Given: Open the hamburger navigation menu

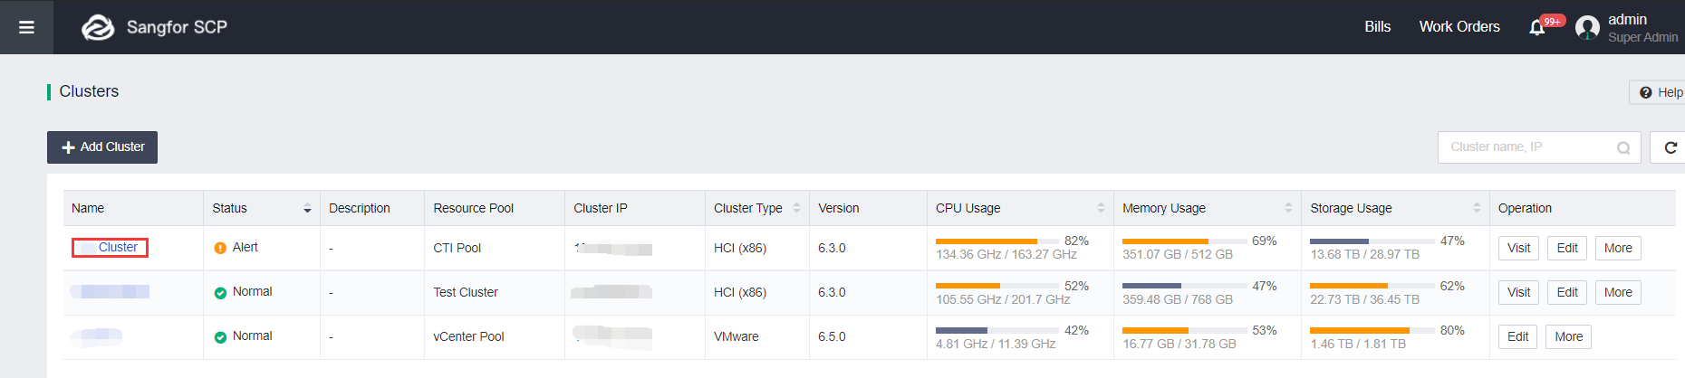Looking at the screenshot, I should [26, 27].
